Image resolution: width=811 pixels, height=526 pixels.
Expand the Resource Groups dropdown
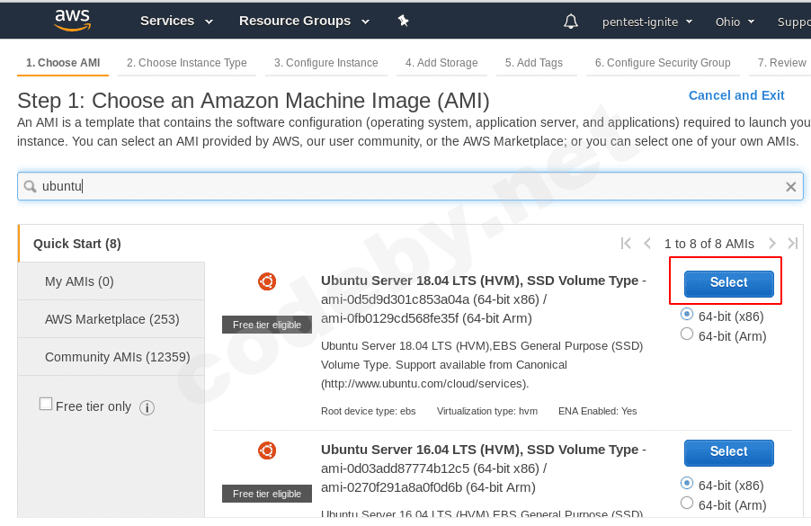(304, 21)
